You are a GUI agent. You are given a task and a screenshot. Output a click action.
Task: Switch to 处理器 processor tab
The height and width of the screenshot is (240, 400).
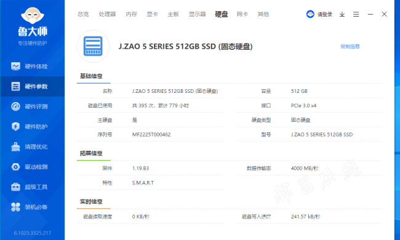coord(107,14)
